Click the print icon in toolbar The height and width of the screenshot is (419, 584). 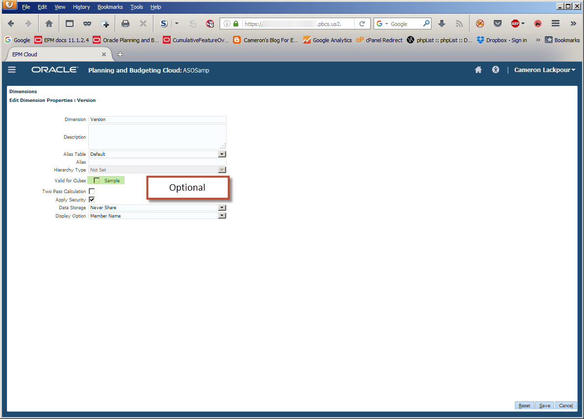coord(126,24)
